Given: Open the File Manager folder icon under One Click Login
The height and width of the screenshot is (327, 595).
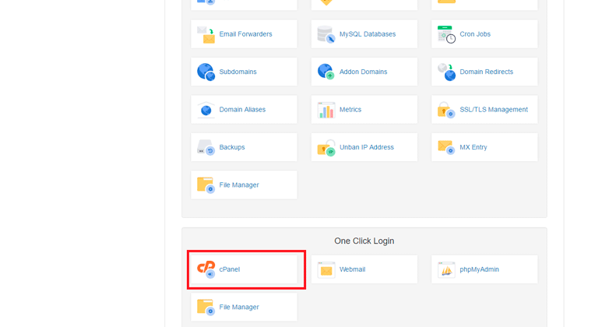Looking at the screenshot, I should point(206,308).
